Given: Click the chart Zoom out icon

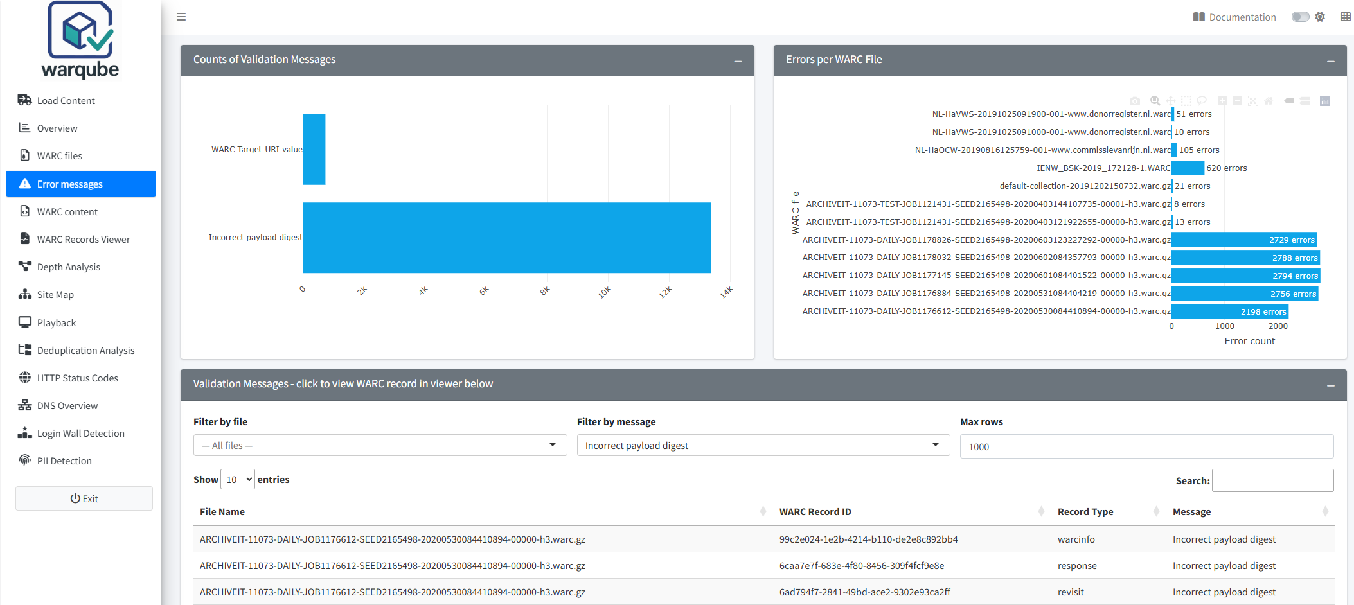Looking at the screenshot, I should 1238,101.
